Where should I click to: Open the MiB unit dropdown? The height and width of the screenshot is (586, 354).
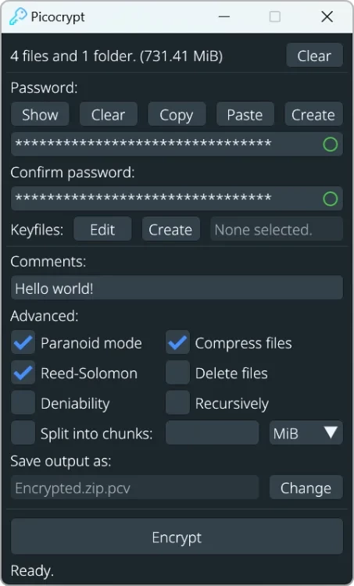coord(306,433)
